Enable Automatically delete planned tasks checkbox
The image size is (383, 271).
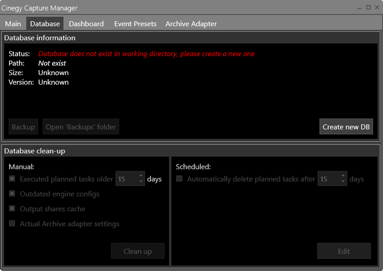(179, 179)
